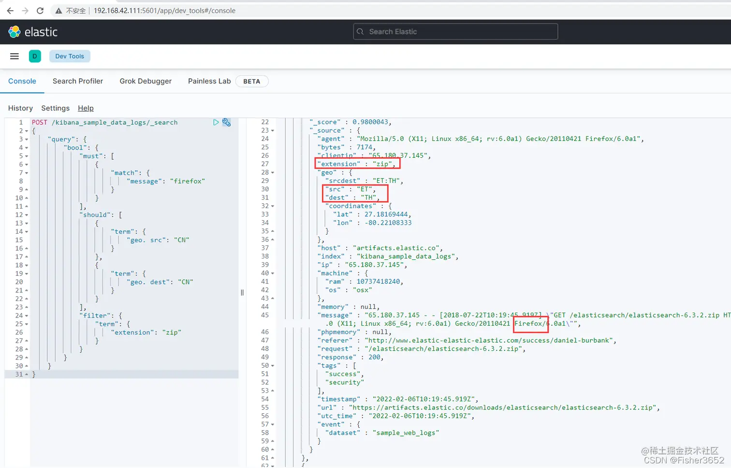Image resolution: width=731 pixels, height=468 pixels.
Task: Click the "os" : "osx" line
Action: coord(348,290)
